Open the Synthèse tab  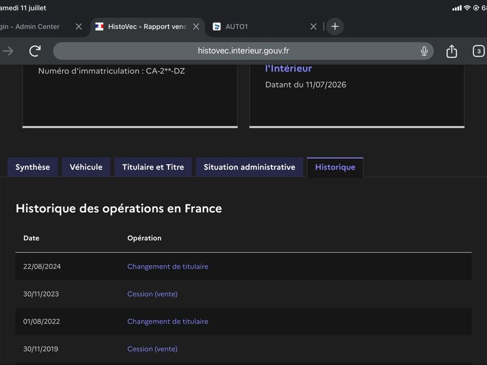pos(33,167)
